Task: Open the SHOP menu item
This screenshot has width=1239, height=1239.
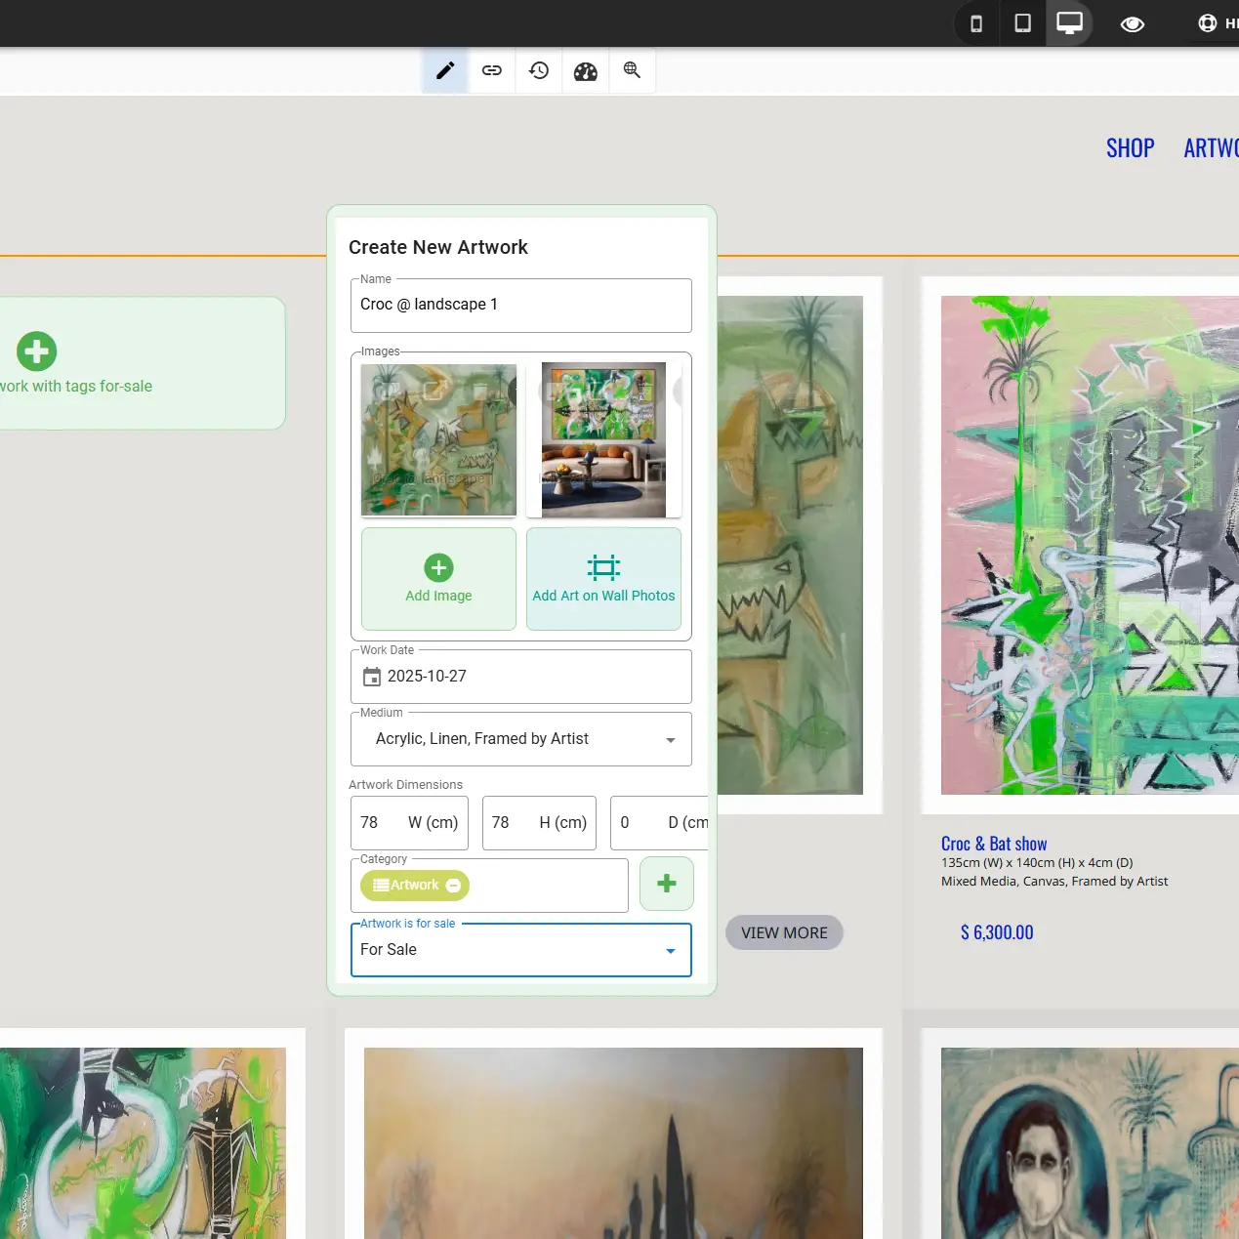Action: click(1130, 148)
